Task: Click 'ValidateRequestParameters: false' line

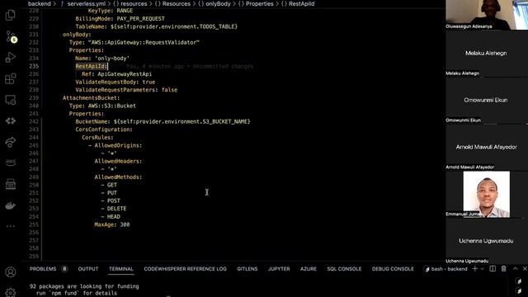Action: [x=126, y=90]
